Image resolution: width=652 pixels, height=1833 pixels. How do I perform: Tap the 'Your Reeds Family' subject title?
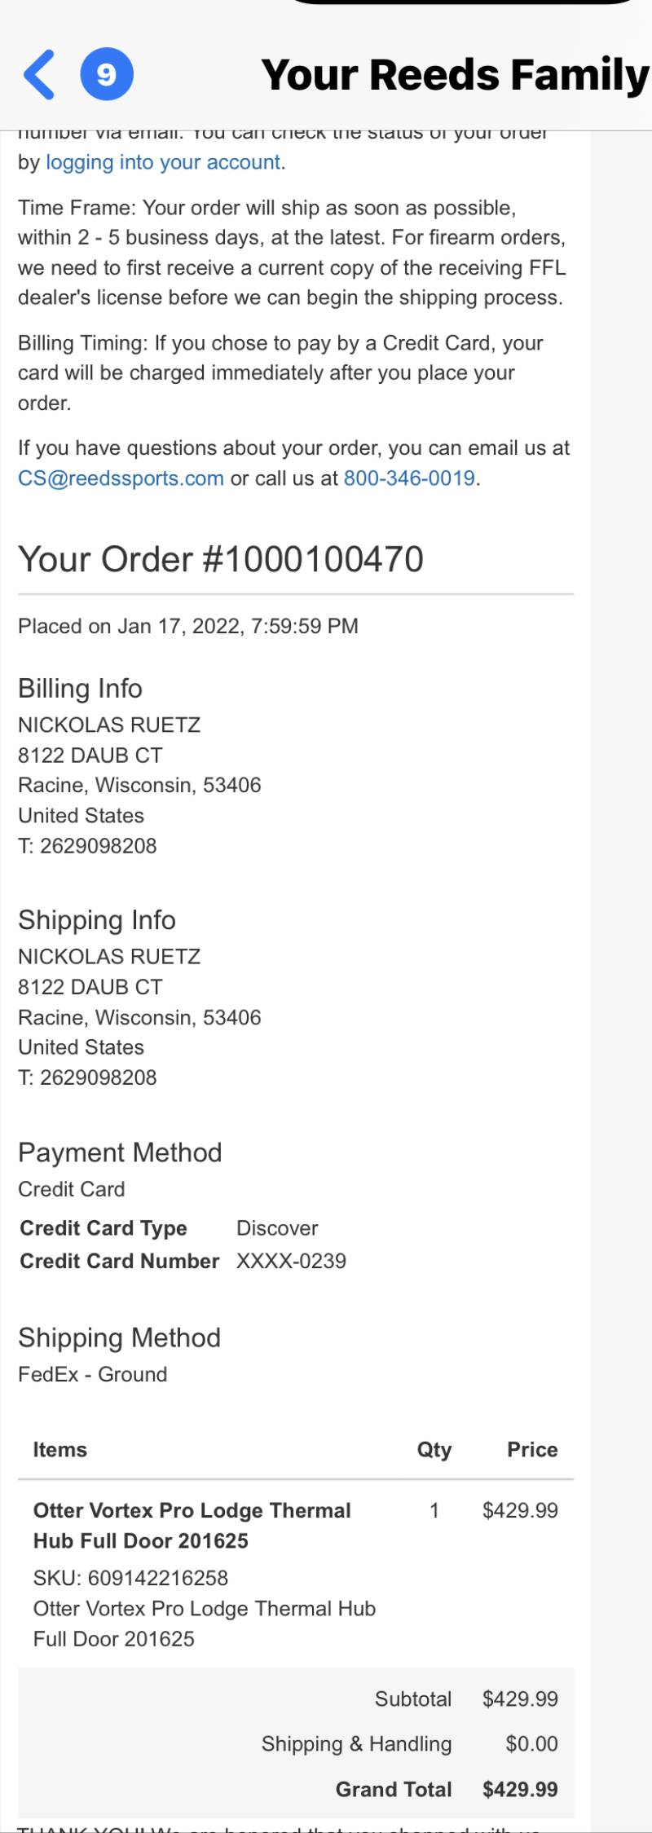coord(455,75)
